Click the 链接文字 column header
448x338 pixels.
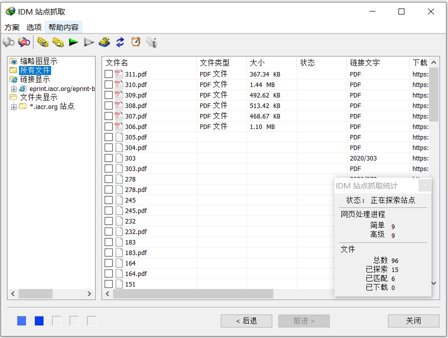(378, 62)
